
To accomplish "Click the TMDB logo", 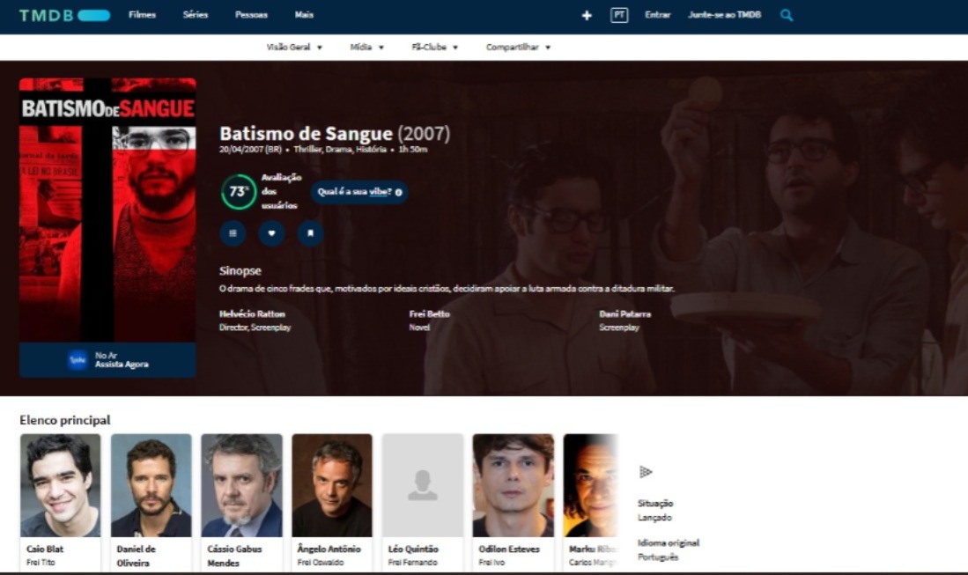I will pos(63,15).
